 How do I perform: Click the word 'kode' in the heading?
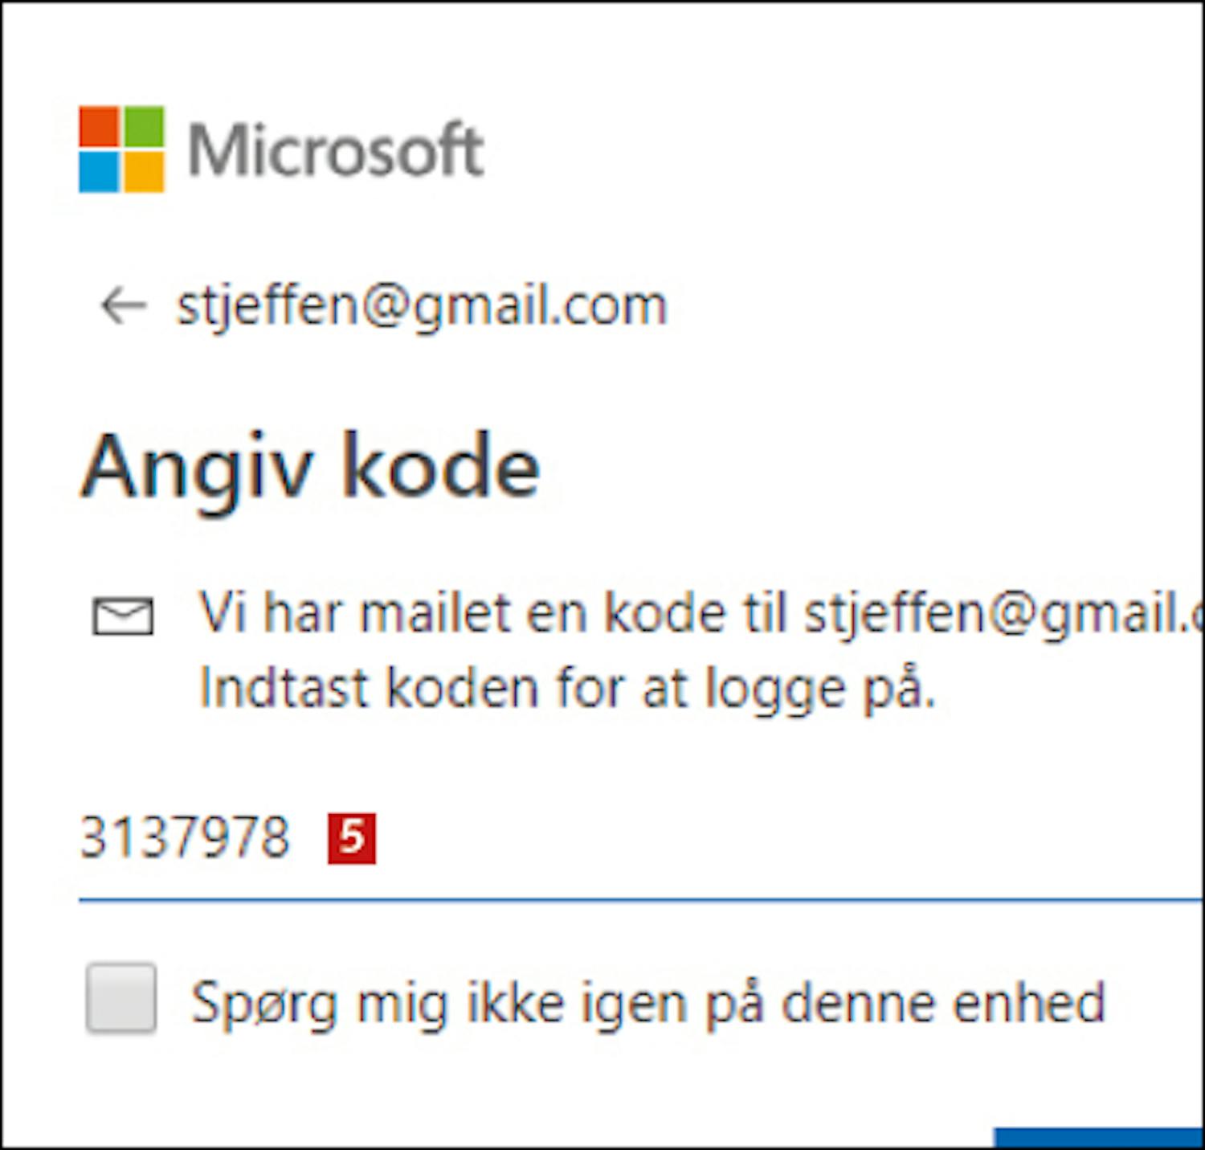441,466
